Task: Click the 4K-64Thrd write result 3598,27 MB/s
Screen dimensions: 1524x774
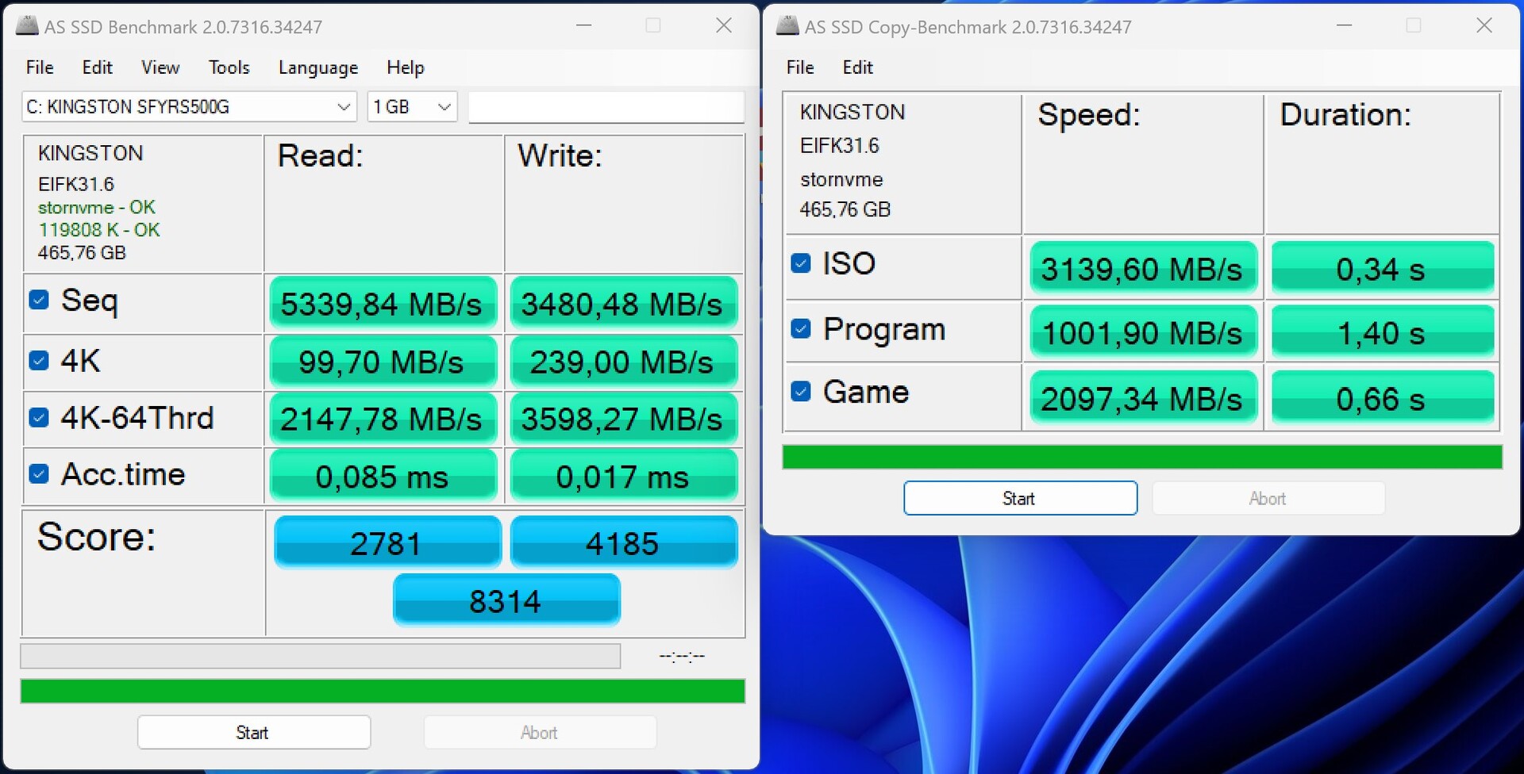Action: 624,419
